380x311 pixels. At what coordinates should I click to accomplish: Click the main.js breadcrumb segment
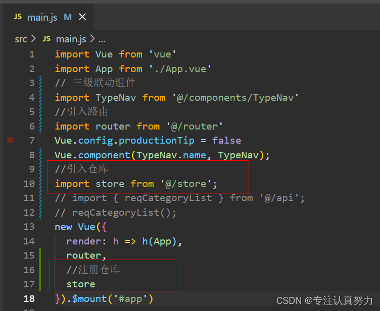point(71,39)
